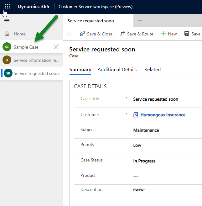This screenshot has width=202, height=206.
Task: Create a New record from toolbar
Action: 169,34
